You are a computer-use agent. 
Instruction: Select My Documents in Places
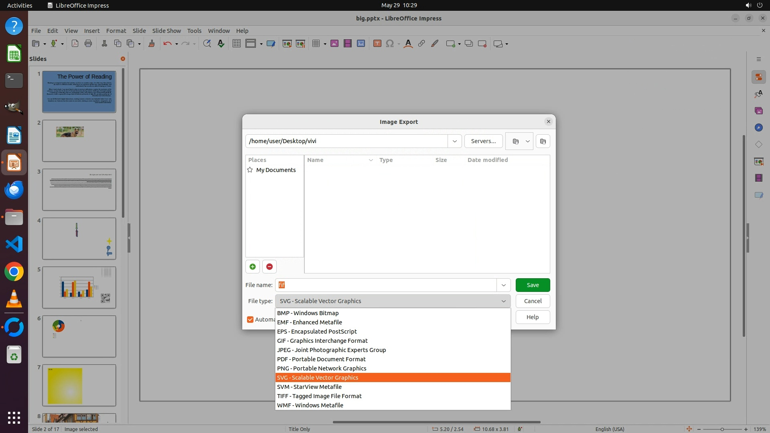[276, 170]
